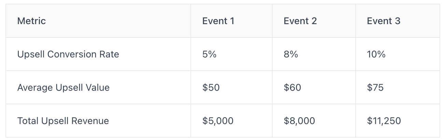
Task: Click the $60 average value cell
Action: (292, 88)
